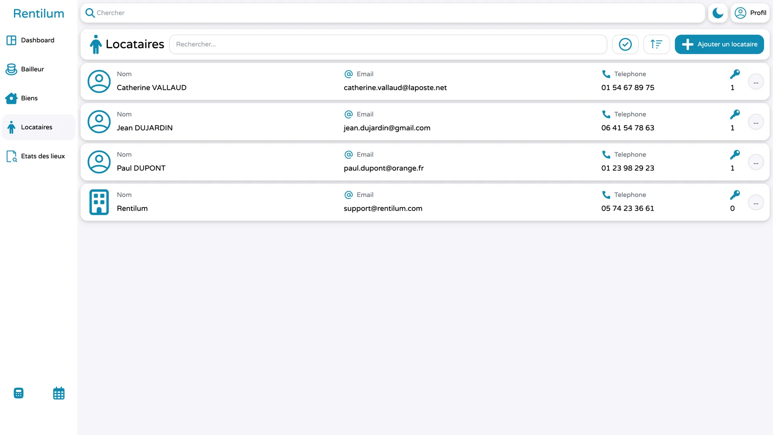Open Etats des lieux page
This screenshot has height=435, width=773.
39,156
